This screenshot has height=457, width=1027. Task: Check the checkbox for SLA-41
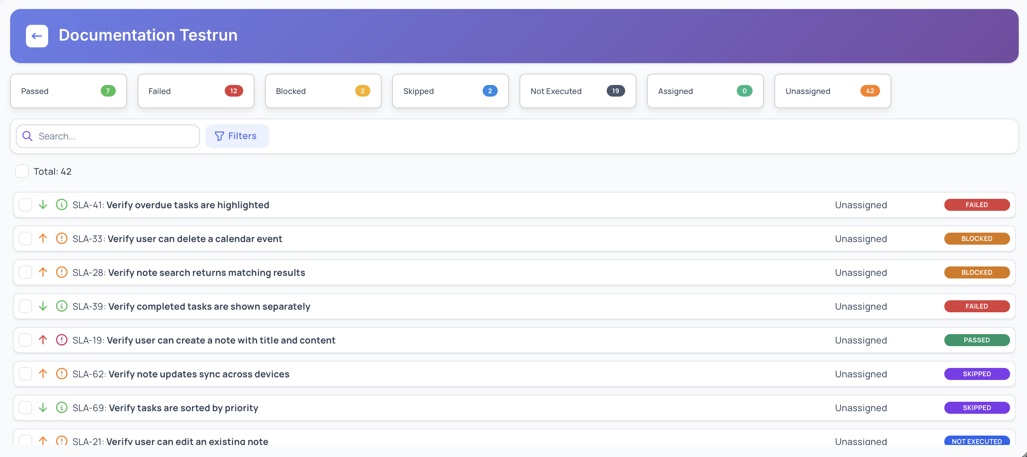coord(26,204)
